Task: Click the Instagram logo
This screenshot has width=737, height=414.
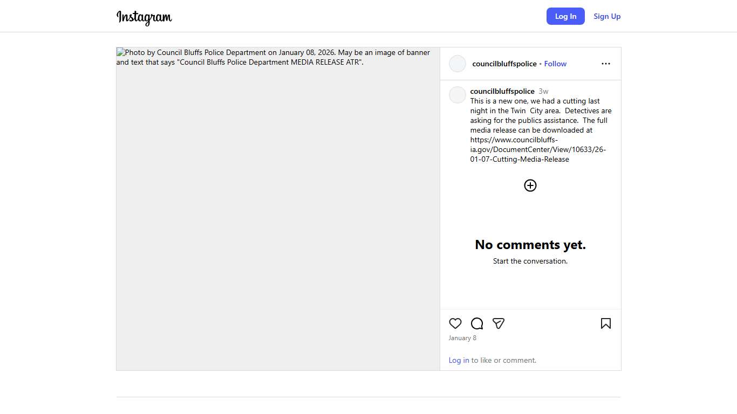Action: click(144, 17)
